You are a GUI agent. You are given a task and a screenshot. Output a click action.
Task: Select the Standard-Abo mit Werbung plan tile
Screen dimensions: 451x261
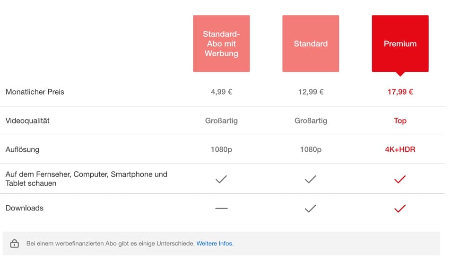[221, 43]
